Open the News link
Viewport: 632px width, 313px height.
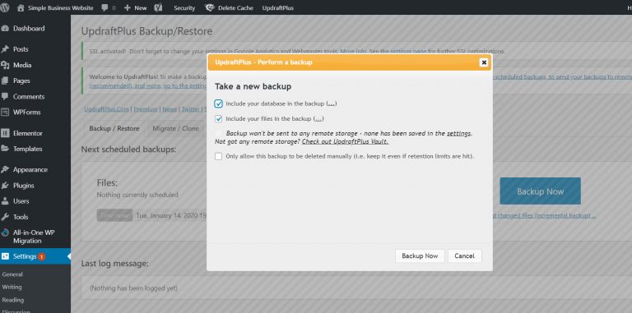[x=170, y=109]
